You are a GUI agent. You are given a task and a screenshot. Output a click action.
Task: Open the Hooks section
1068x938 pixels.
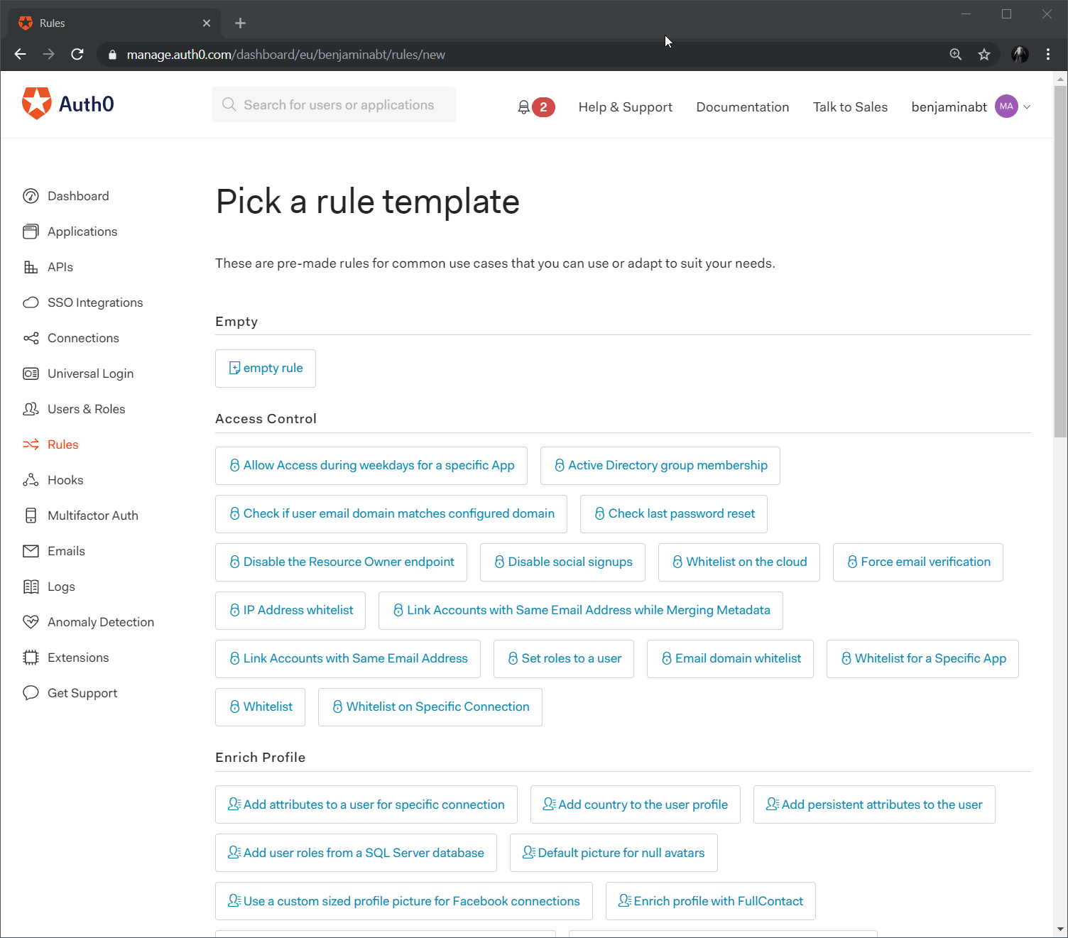tap(65, 480)
